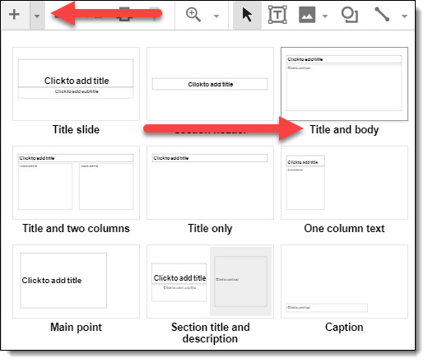Expand the zoom options dropdown arrow
428x363 pixels.
[x=216, y=16]
